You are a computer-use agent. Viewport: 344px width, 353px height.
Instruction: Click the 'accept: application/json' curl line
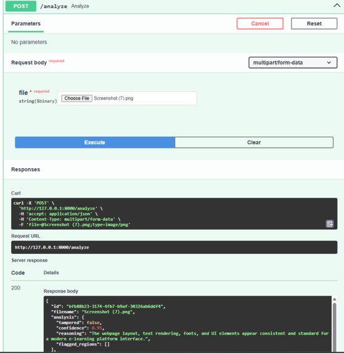click(58, 214)
